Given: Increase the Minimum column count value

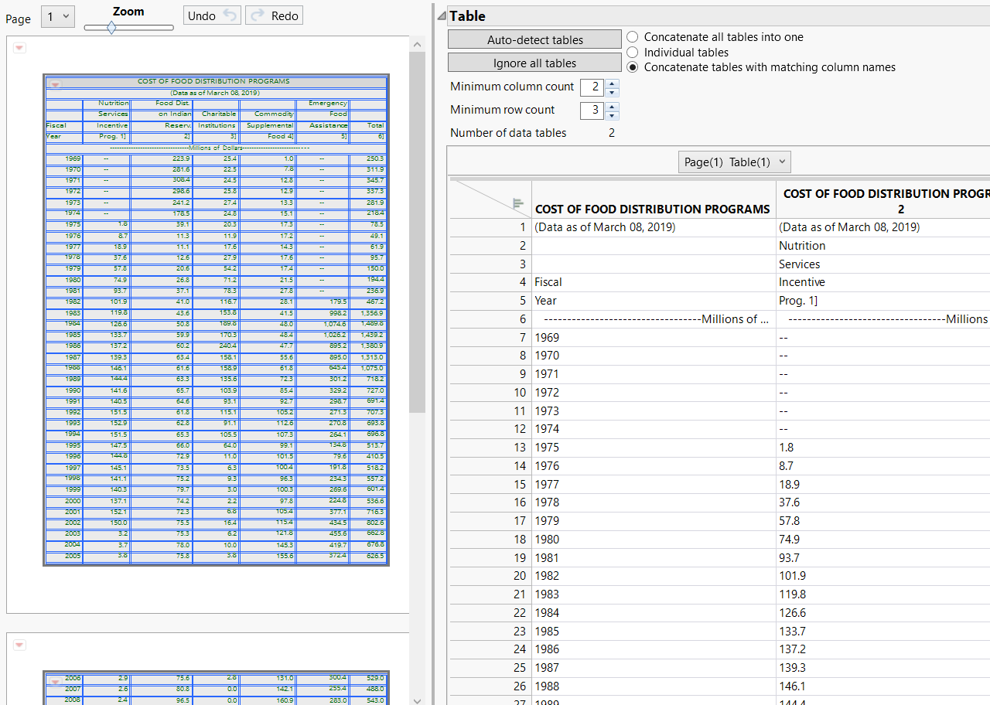Looking at the screenshot, I should (x=612, y=83).
